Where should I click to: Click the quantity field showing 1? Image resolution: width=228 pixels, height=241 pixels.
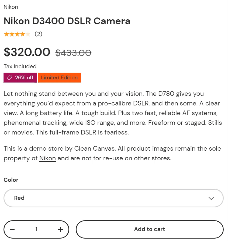coord(36,229)
